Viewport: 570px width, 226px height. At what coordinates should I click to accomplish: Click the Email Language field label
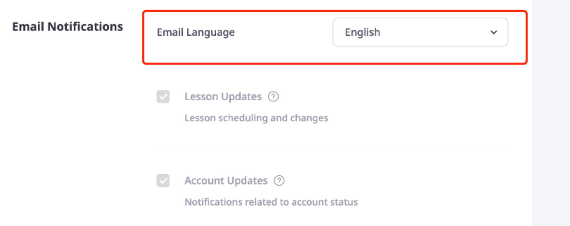click(x=196, y=32)
